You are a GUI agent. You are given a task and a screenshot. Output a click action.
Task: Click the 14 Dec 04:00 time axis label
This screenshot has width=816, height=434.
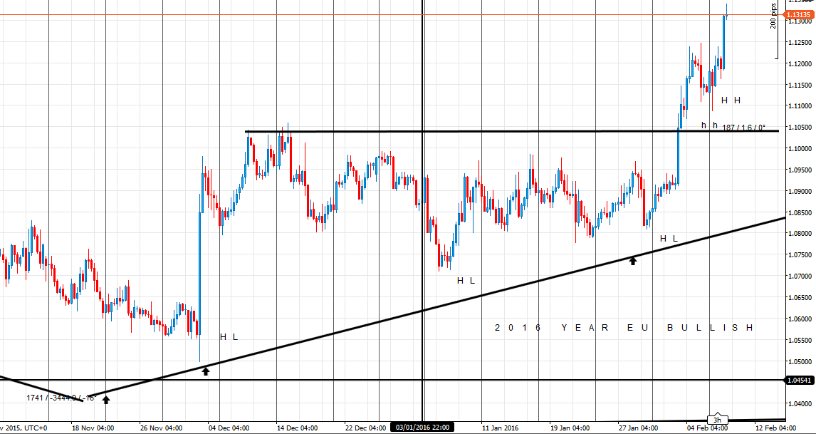297,428
